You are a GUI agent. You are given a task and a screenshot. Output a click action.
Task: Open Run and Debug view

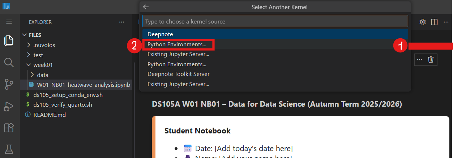tap(9, 106)
